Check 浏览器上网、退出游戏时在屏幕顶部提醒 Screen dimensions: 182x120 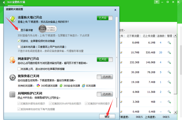click(19, 69)
